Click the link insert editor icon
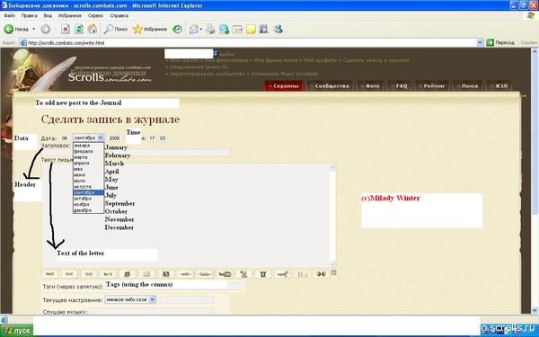Screen dimensions: 539x337 pyautogui.click(x=128, y=274)
